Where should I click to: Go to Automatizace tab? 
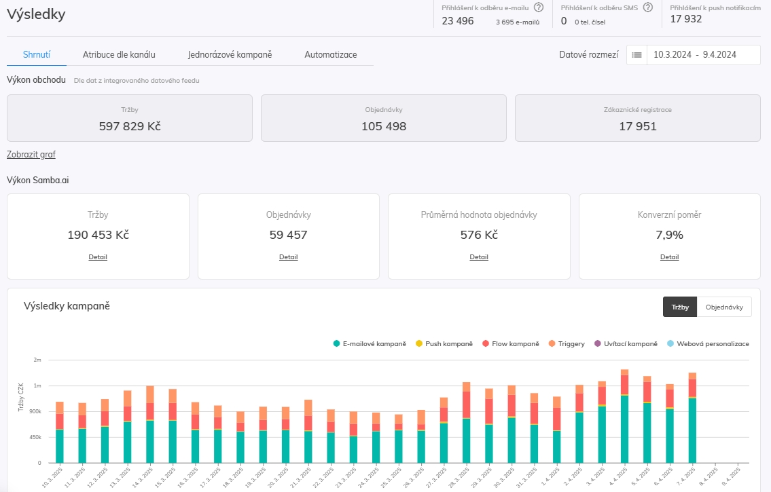tap(330, 54)
